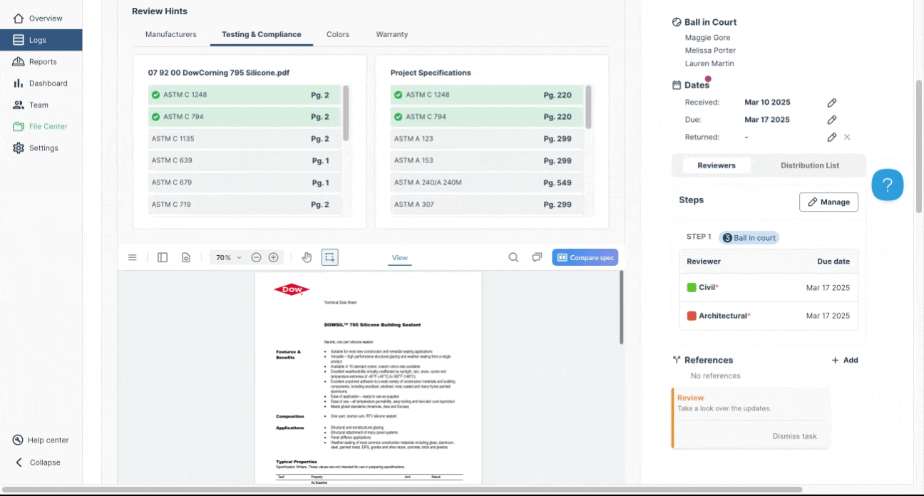Click the Settings gear icon
This screenshot has width=924, height=496.
19,148
